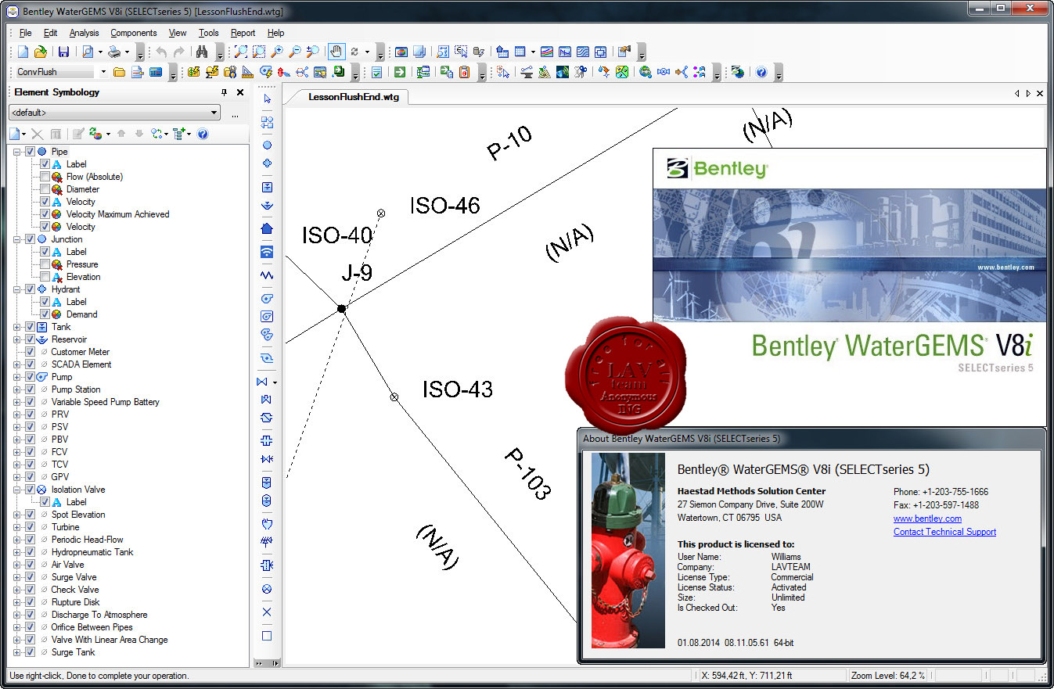Open the Report menu

(243, 33)
